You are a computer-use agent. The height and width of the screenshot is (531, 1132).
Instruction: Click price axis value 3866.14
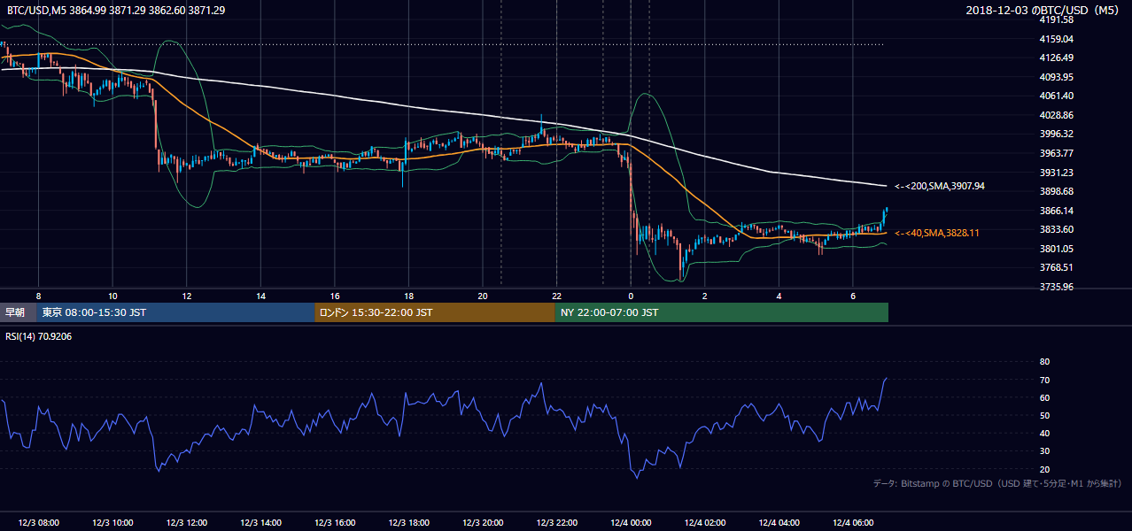(x=1056, y=211)
